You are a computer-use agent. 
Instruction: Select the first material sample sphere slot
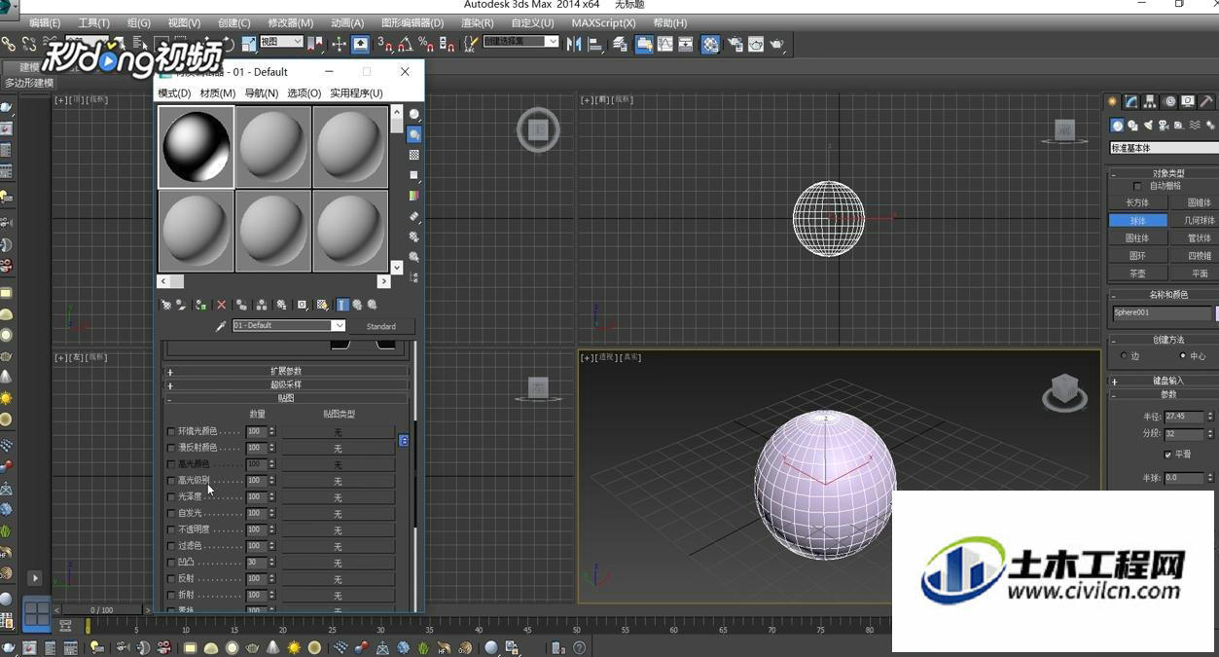coord(196,147)
